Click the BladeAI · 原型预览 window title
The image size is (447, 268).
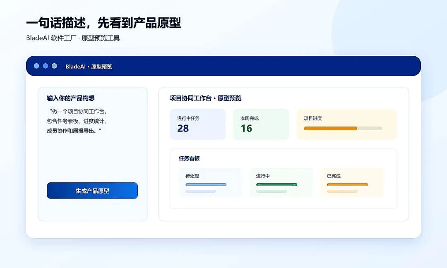pyautogui.click(x=89, y=67)
